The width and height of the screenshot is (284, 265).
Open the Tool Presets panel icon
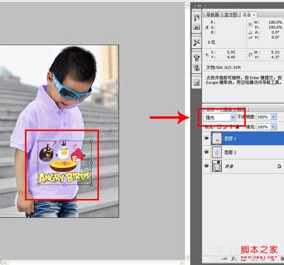click(196, 43)
